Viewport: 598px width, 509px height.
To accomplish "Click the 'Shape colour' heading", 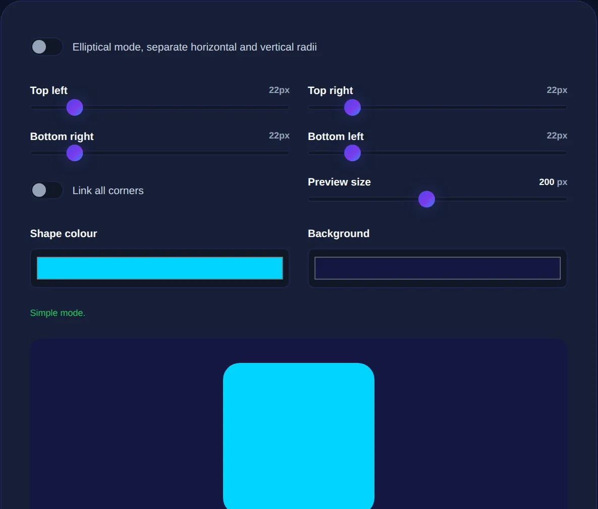I will (x=64, y=234).
